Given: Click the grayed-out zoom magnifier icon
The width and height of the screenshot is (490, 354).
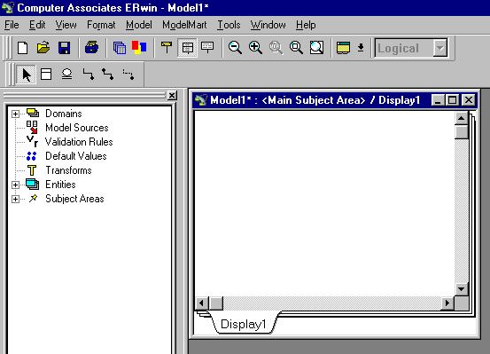Looking at the screenshot, I should pos(276,48).
